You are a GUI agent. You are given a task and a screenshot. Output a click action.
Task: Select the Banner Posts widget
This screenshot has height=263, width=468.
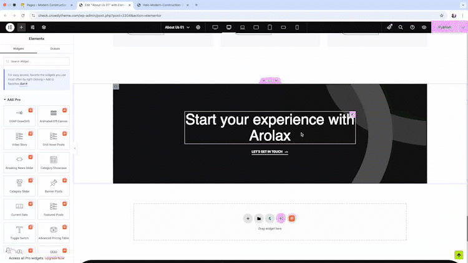click(54, 186)
